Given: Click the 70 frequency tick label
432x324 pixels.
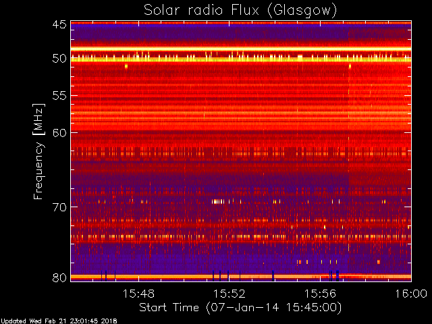Looking at the screenshot, I should point(59,207).
